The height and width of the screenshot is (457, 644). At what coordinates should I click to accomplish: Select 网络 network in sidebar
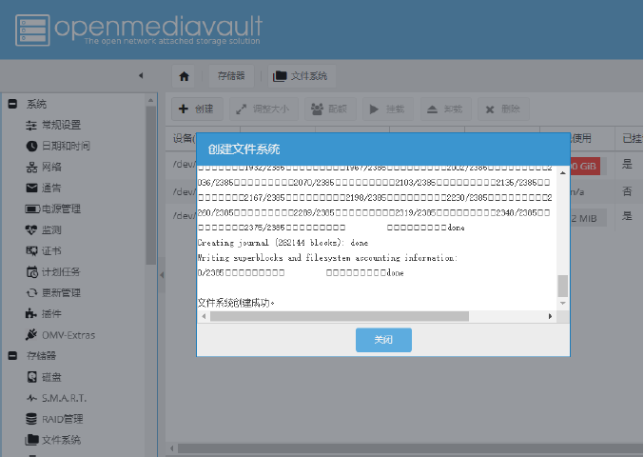50,167
